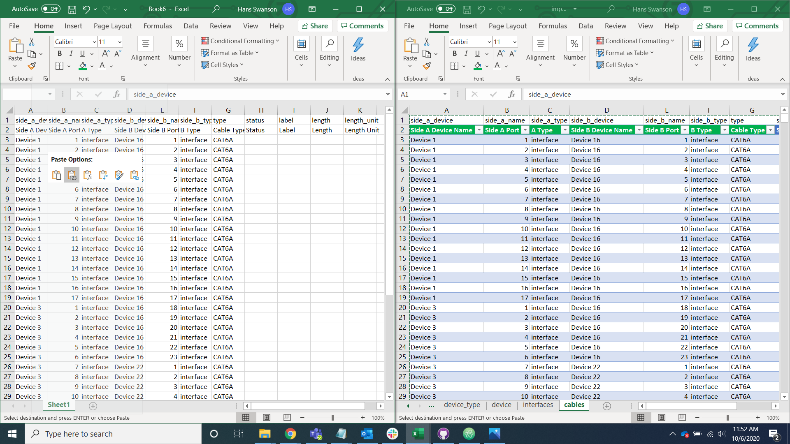The width and height of the screenshot is (790, 444).
Task: Increase font size in Book6 window
Action: [x=105, y=53]
